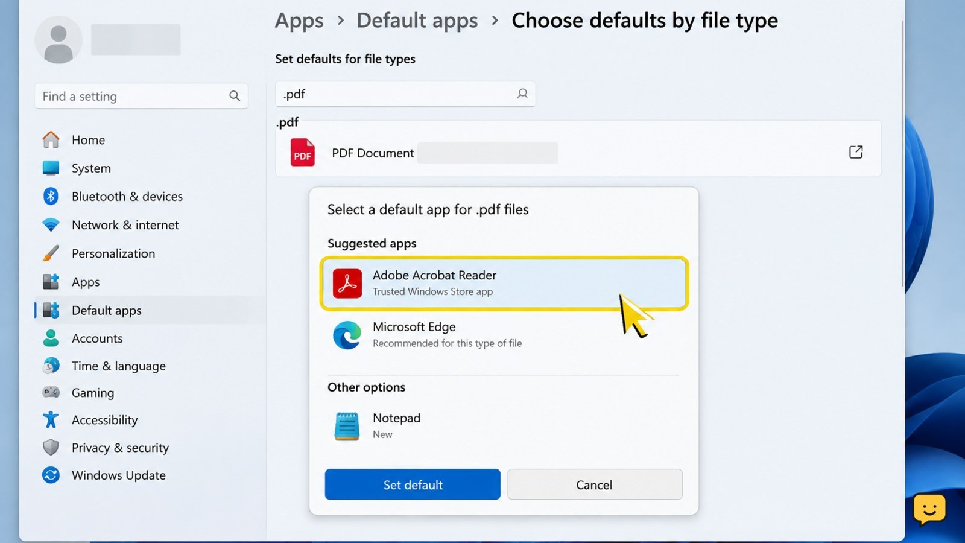
Task: Click the Default apps icon
Action: pos(51,310)
